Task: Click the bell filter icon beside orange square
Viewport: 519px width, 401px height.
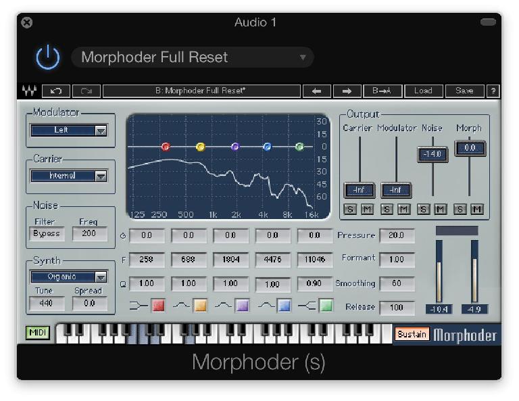Action: (x=181, y=305)
